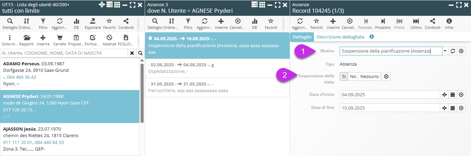Select 'Si' for Sospensione delle visite

coord(344,77)
